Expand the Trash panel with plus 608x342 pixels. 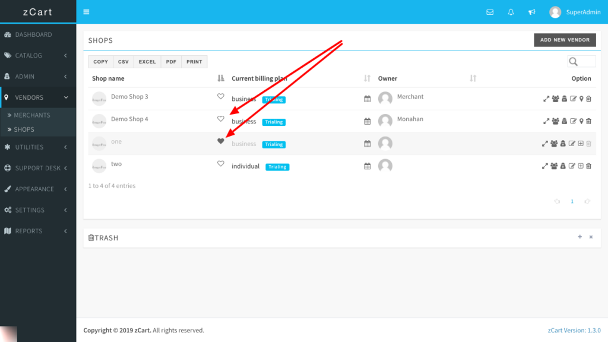coord(579,237)
